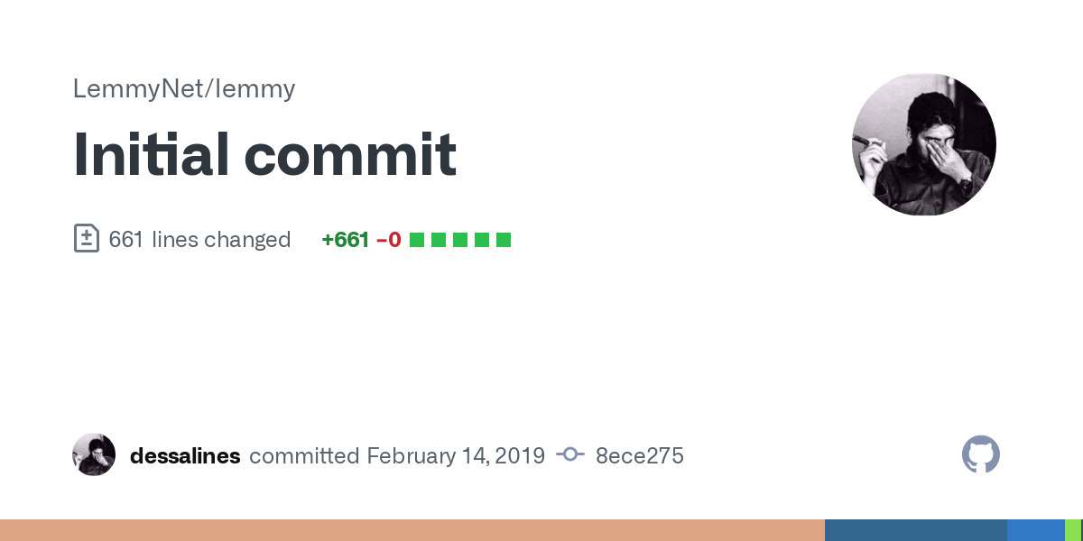Click the second green diff square

click(x=439, y=240)
